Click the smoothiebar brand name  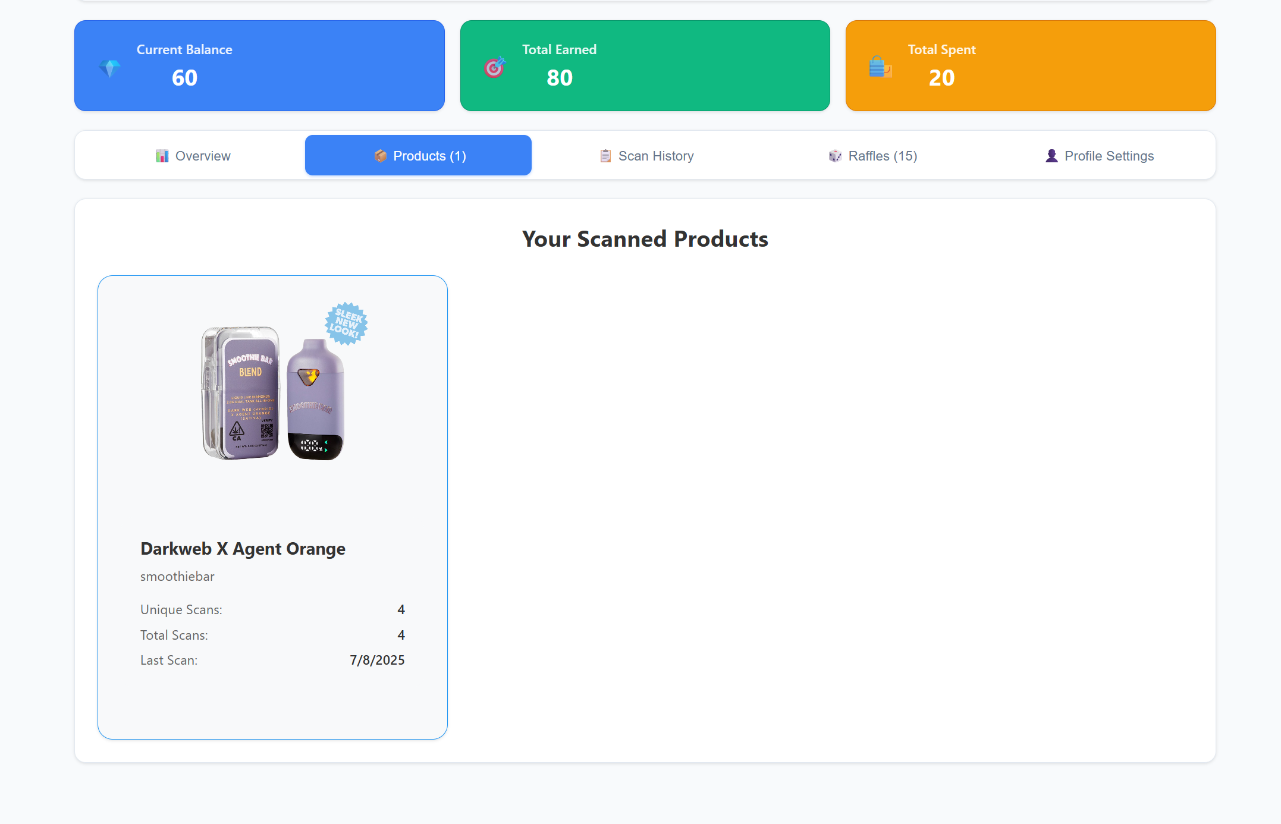click(177, 576)
